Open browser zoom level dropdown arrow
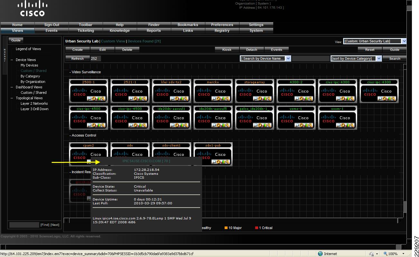The image size is (419, 257). click(x=403, y=254)
